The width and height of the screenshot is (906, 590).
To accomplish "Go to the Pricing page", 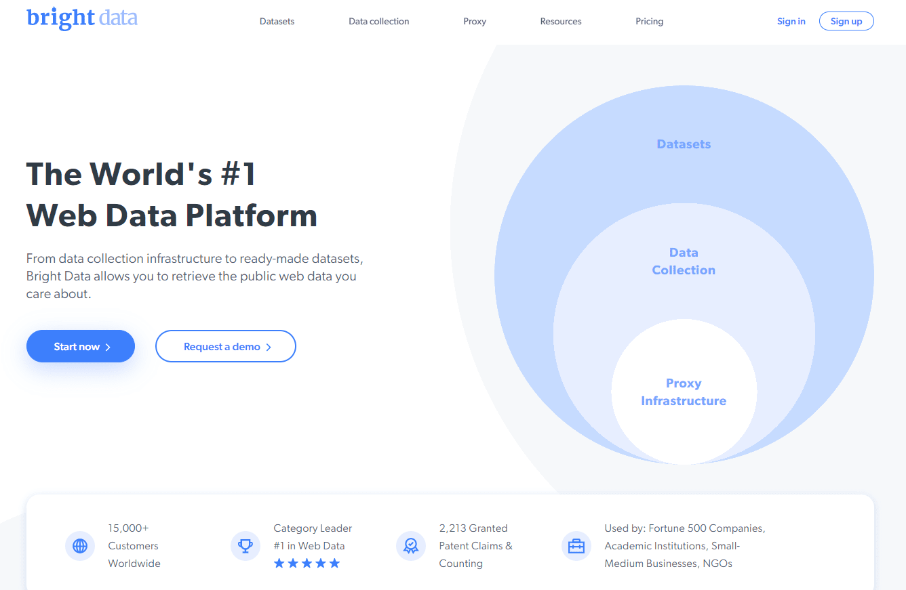I will point(649,21).
